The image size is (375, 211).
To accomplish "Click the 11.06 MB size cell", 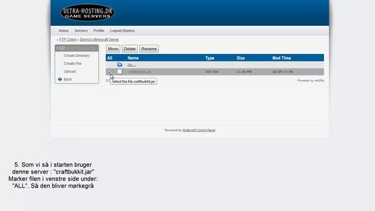I will [244, 72].
